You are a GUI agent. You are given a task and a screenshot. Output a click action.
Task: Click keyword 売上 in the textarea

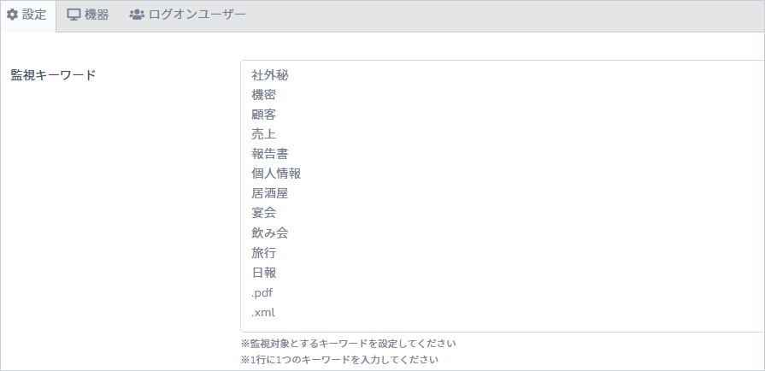tap(264, 134)
